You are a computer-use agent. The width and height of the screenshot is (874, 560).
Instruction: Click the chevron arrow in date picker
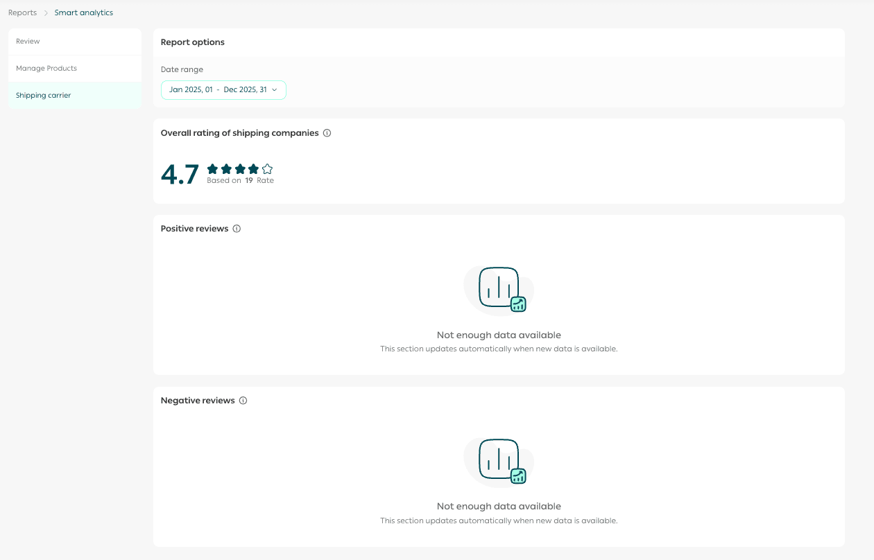pos(275,90)
